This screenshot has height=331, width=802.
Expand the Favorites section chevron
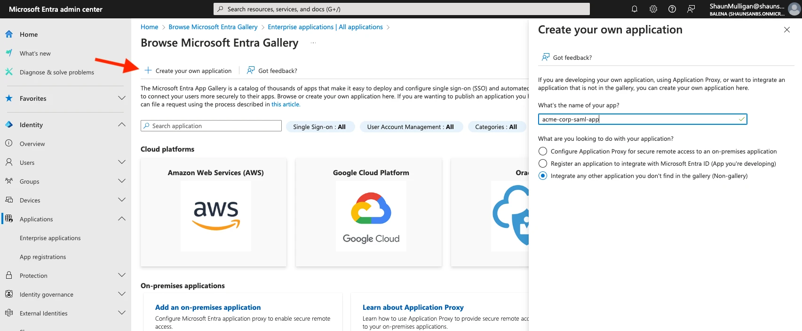pyautogui.click(x=122, y=98)
